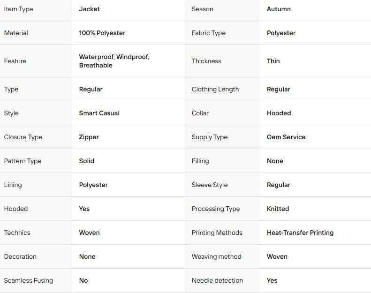Click the Fabric Type label
The height and width of the screenshot is (293, 371).
(208, 33)
